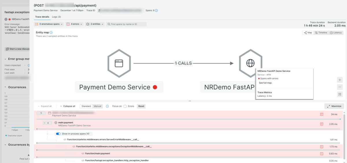The width and height of the screenshot is (347, 163).
Task: Click the 0.05 ms duration value
Action: coord(333,160)
